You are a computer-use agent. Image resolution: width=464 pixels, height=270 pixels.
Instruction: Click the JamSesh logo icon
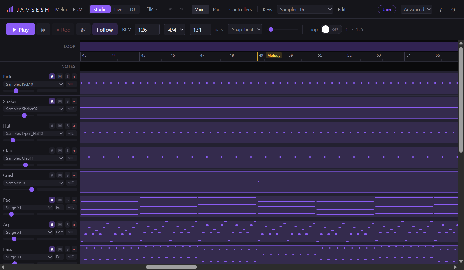pyautogui.click(x=10, y=10)
